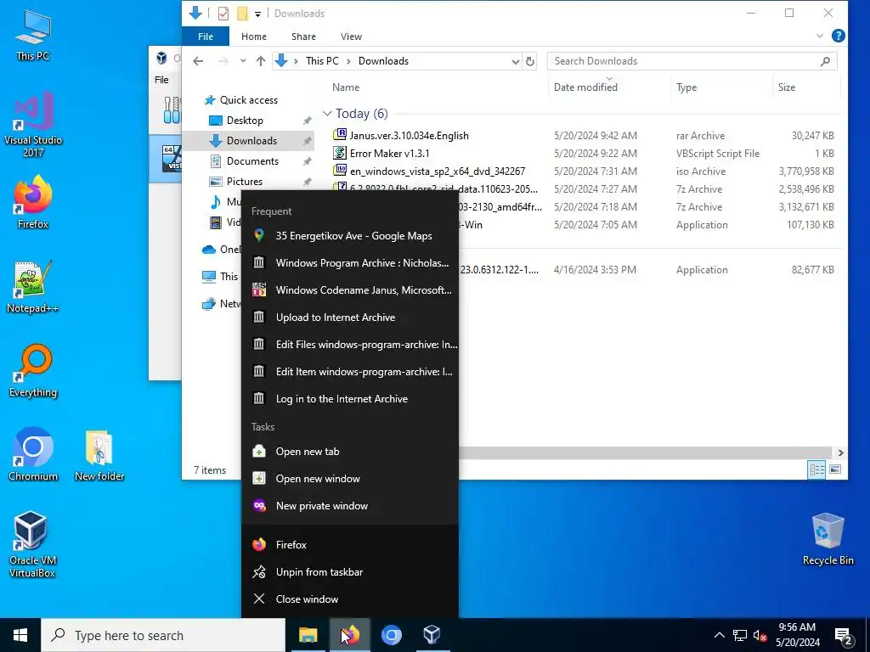Click taskbar search box
The width and height of the screenshot is (870, 652).
click(163, 635)
